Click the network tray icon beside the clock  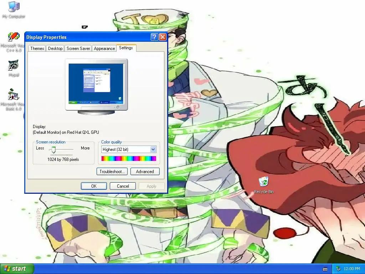click(x=339, y=269)
